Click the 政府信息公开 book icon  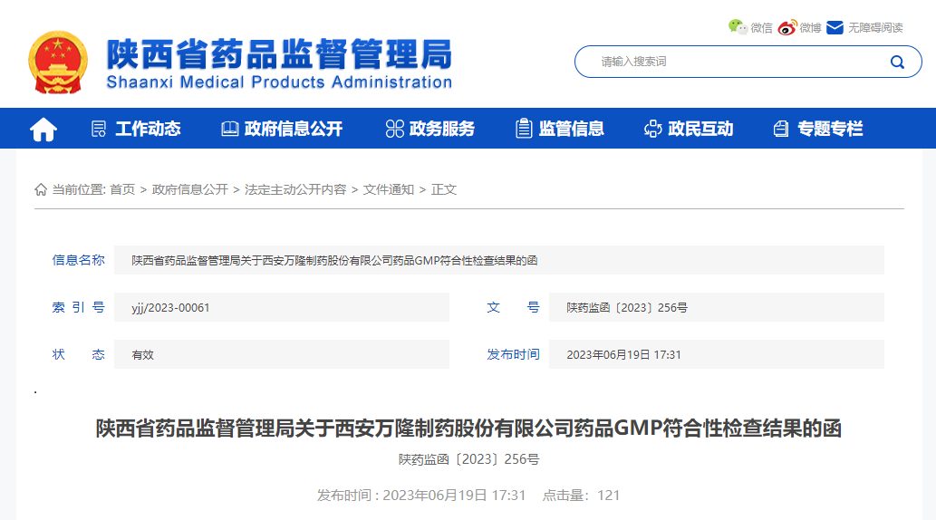(x=230, y=129)
